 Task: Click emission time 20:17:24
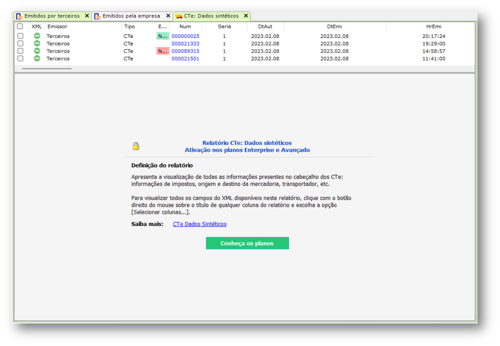tap(434, 36)
